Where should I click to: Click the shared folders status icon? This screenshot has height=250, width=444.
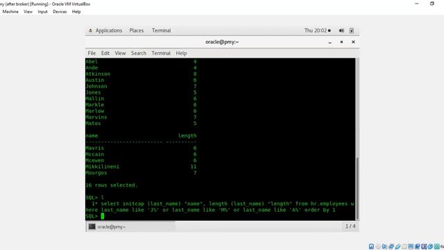[404, 247]
